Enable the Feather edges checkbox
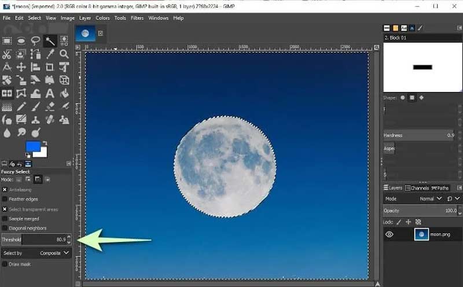 click(5, 199)
